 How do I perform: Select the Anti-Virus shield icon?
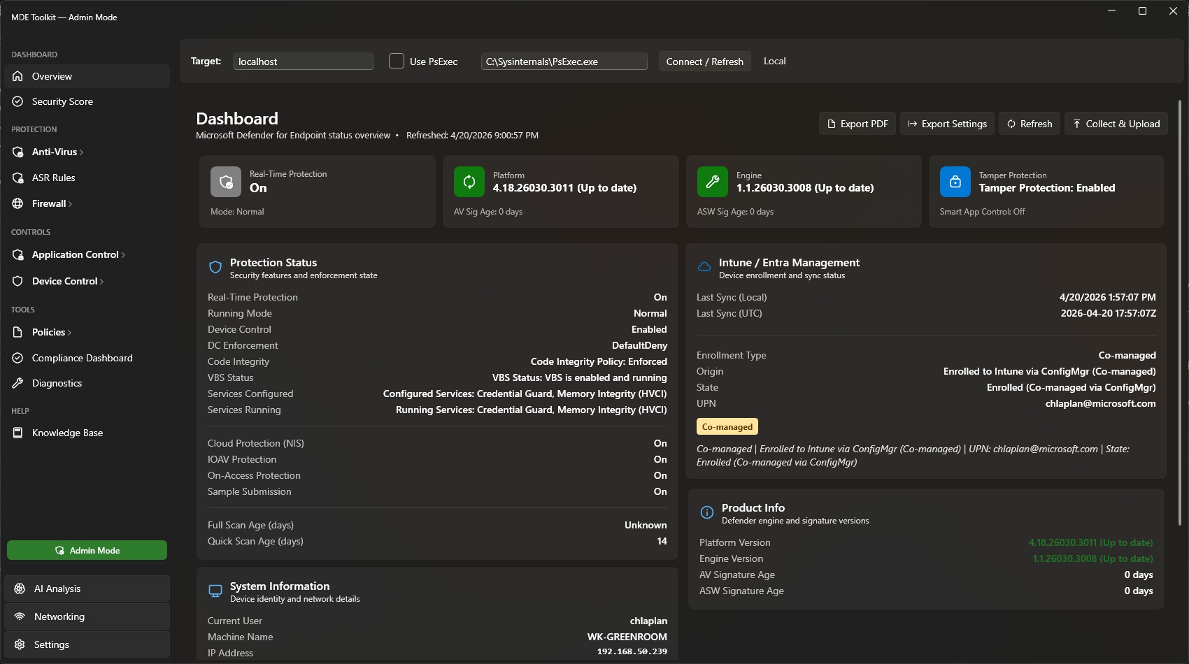tap(18, 152)
